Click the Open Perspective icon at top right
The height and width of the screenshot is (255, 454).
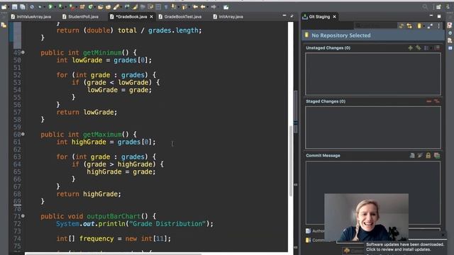tap(438, 7)
